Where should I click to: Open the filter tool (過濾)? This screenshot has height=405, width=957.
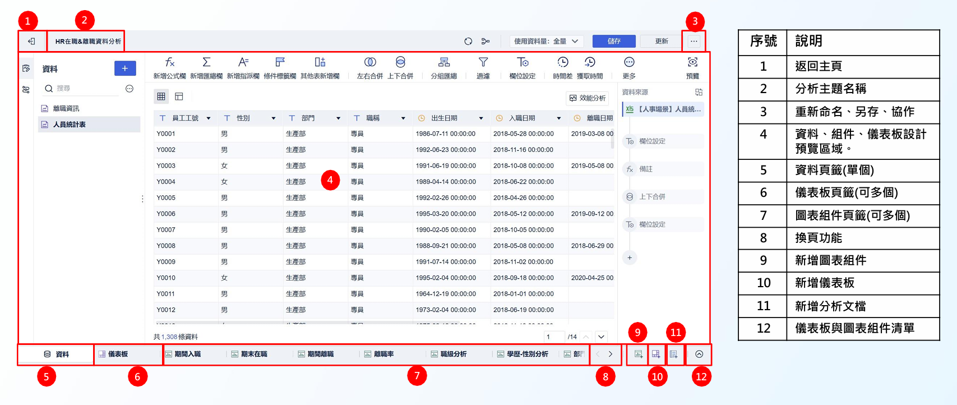[483, 68]
